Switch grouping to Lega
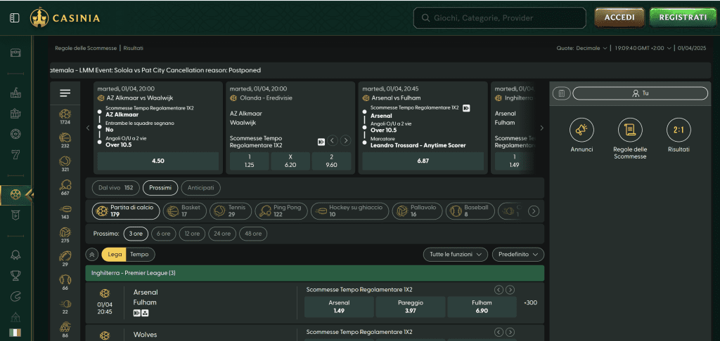This screenshot has width=720, height=341. click(114, 255)
